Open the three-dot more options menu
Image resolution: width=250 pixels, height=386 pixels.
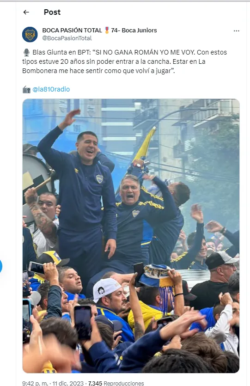237,31
